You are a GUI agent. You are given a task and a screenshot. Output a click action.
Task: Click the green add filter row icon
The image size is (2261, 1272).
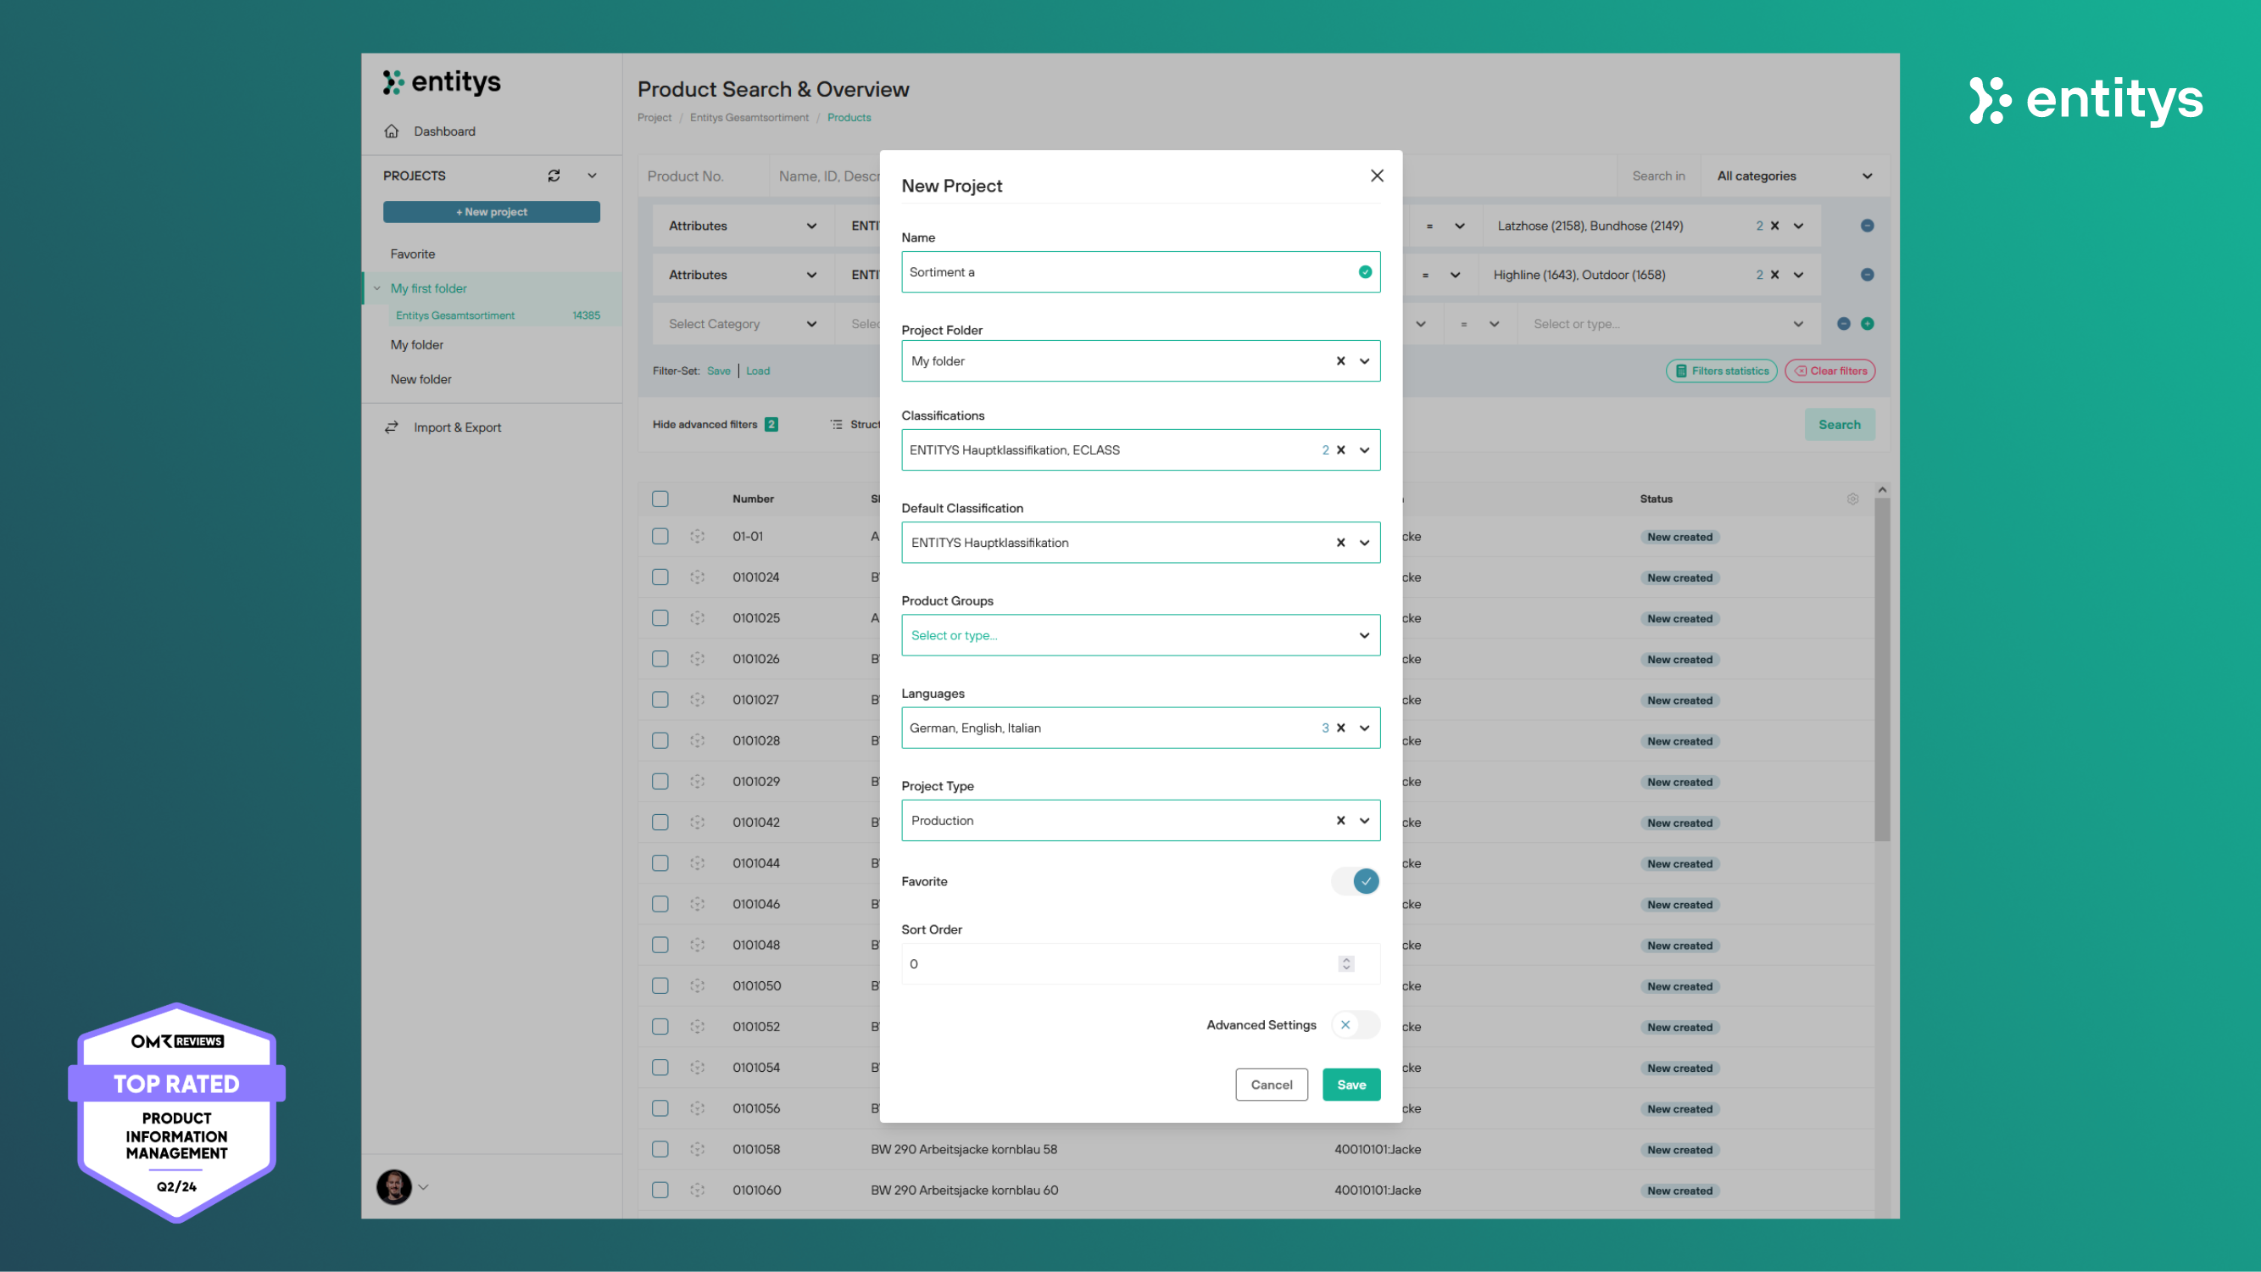[x=1867, y=324]
